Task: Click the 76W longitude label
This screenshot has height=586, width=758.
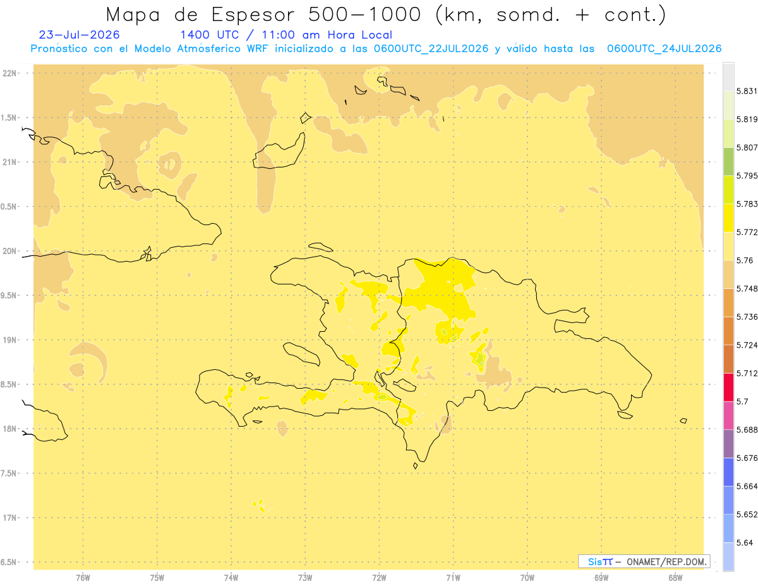Action: point(83,578)
